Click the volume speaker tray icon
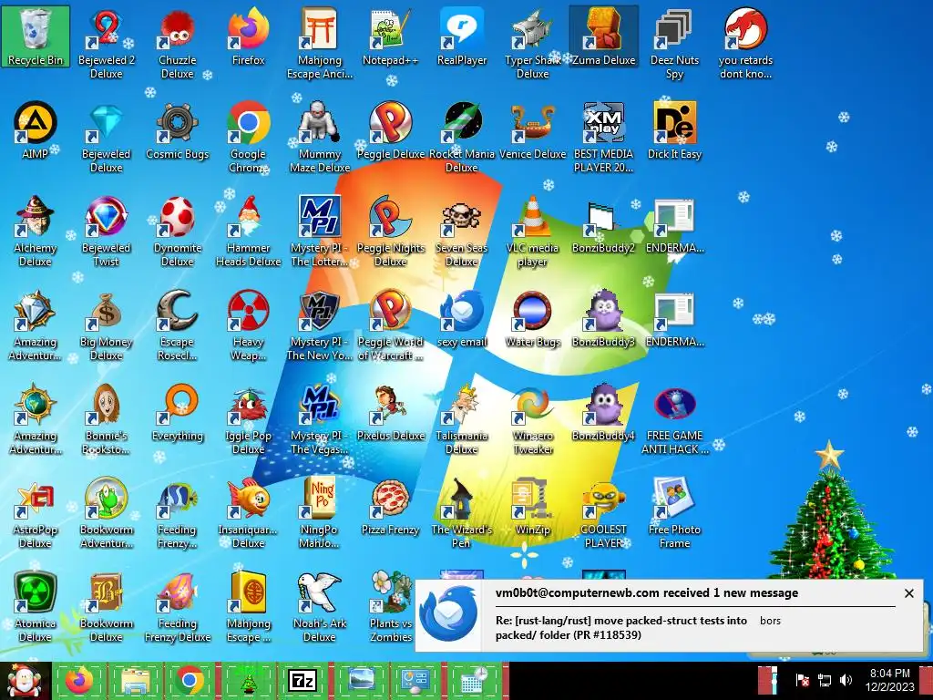933x700 pixels. [846, 680]
